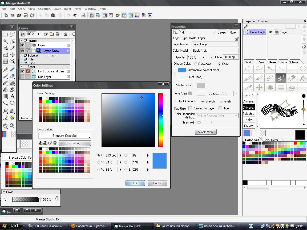Collapse the Color panel section

pyautogui.click(x=4, y=192)
